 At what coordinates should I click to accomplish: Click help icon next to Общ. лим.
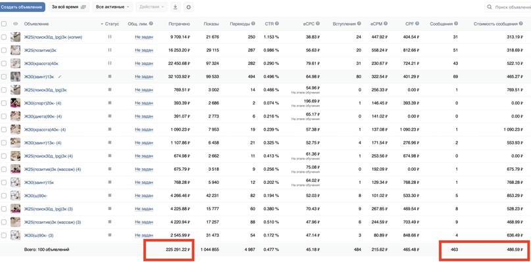click(x=151, y=24)
